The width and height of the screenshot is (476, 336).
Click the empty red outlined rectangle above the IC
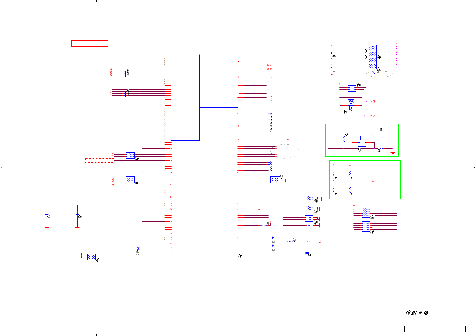[x=89, y=43]
